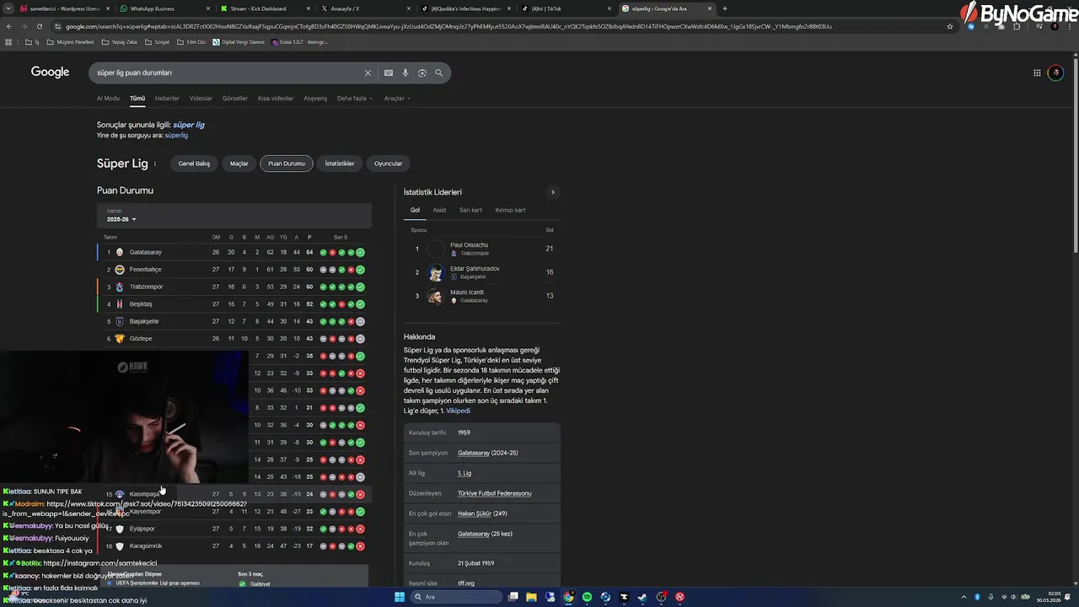1079x607 pixels.
Task: Switch to the Kısa videolar tab
Action: [x=276, y=99]
